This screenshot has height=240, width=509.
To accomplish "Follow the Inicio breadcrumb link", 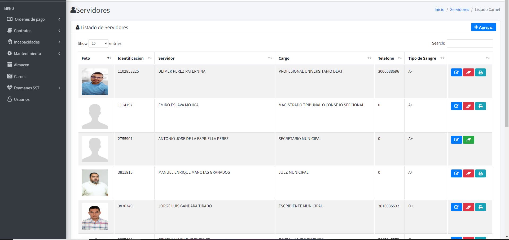I will point(439,10).
